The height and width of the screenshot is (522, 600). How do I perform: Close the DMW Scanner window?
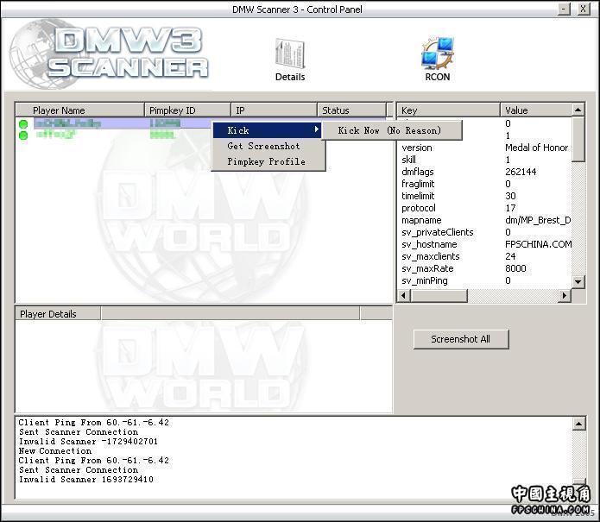[x=583, y=9]
